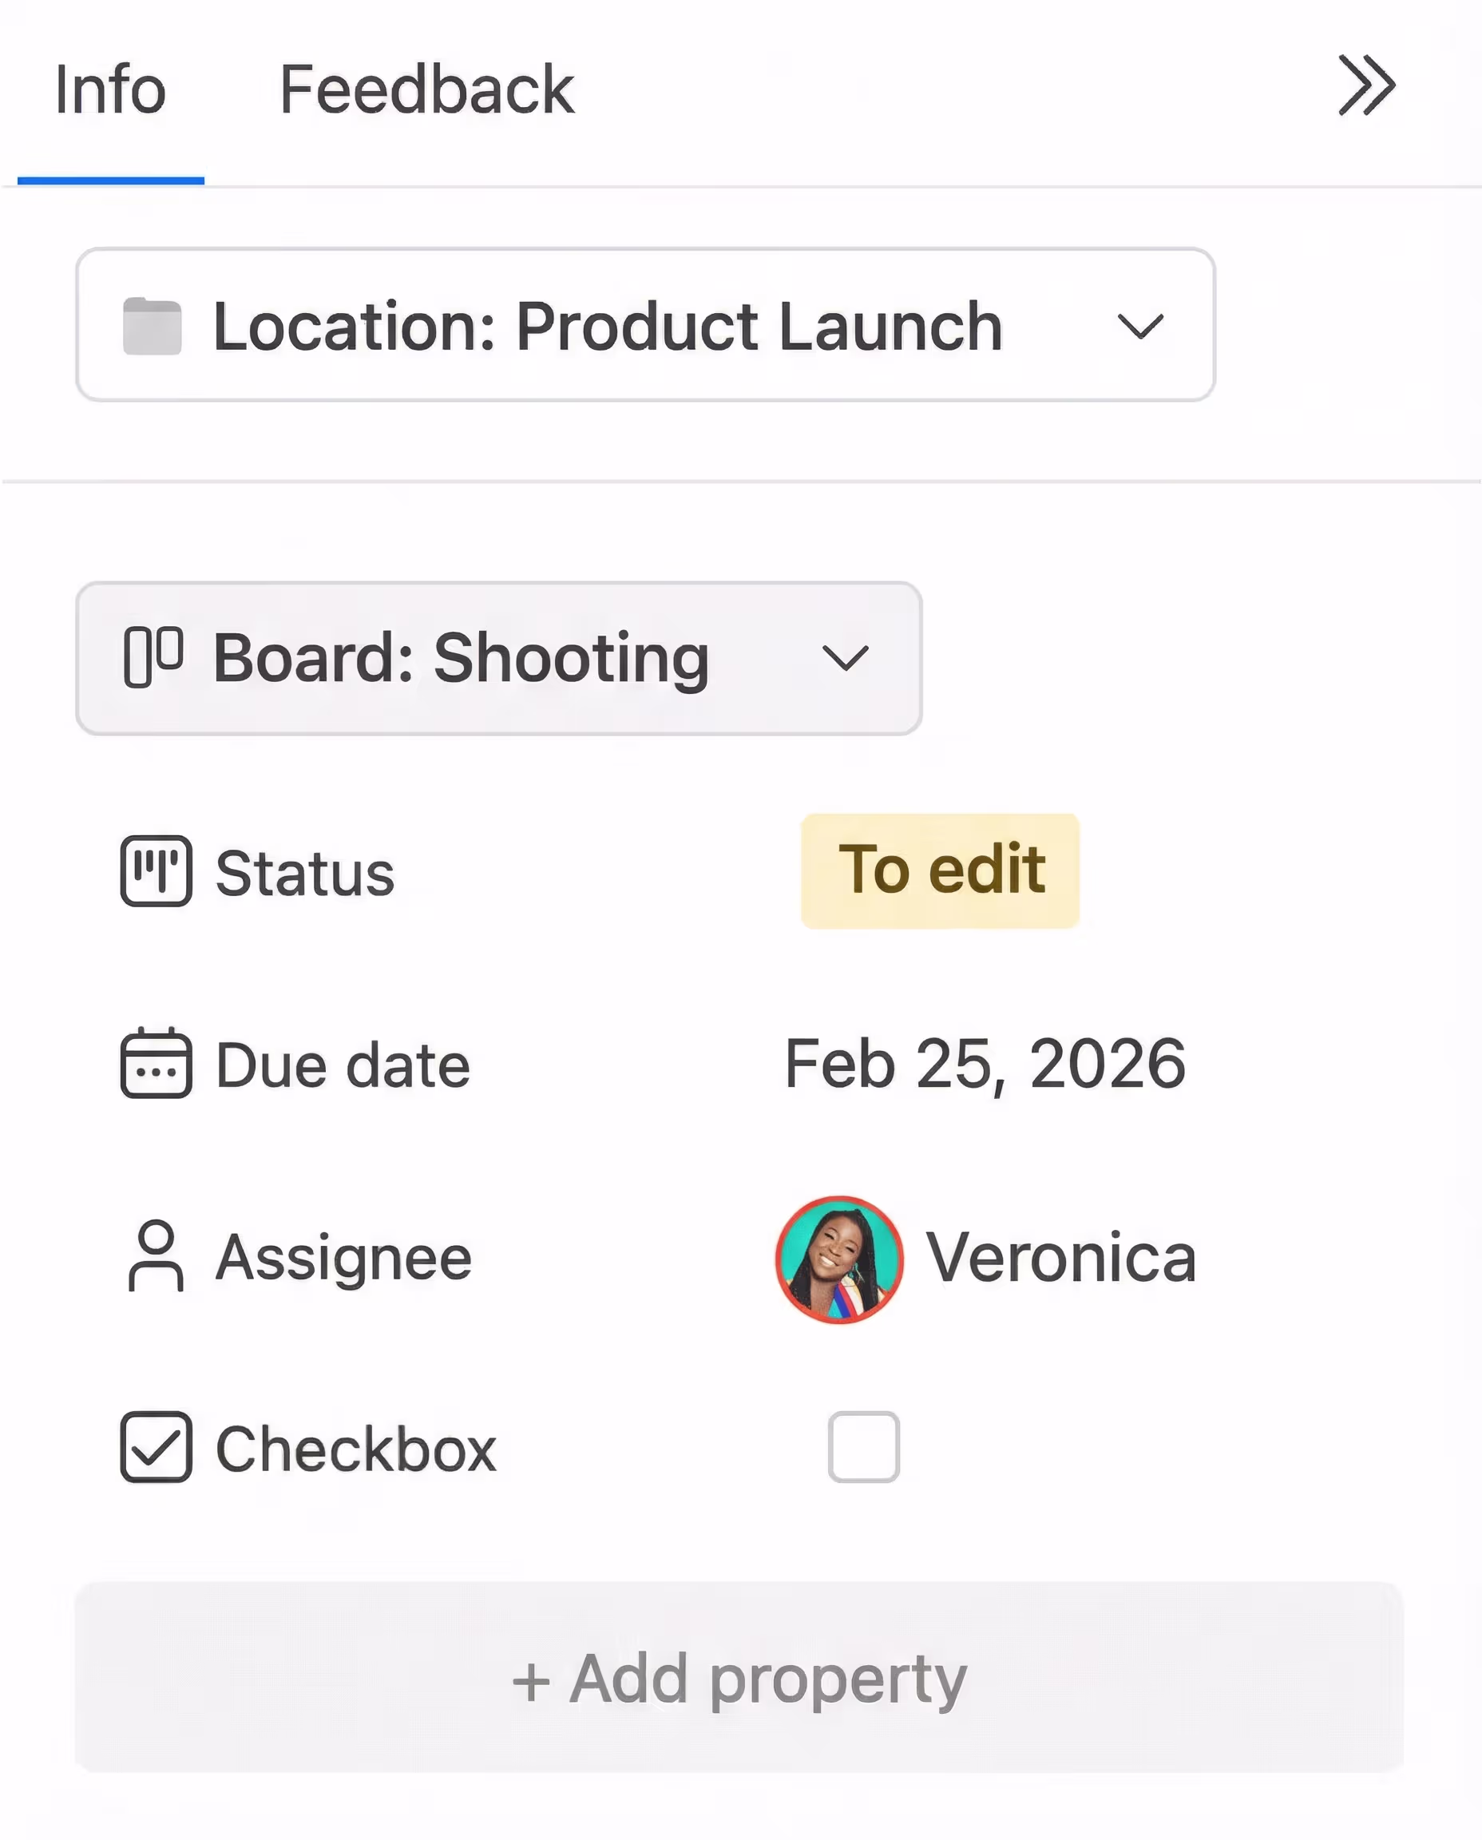Open the Board: Shooting selector
This screenshot has width=1482, height=1840.
click(461, 657)
